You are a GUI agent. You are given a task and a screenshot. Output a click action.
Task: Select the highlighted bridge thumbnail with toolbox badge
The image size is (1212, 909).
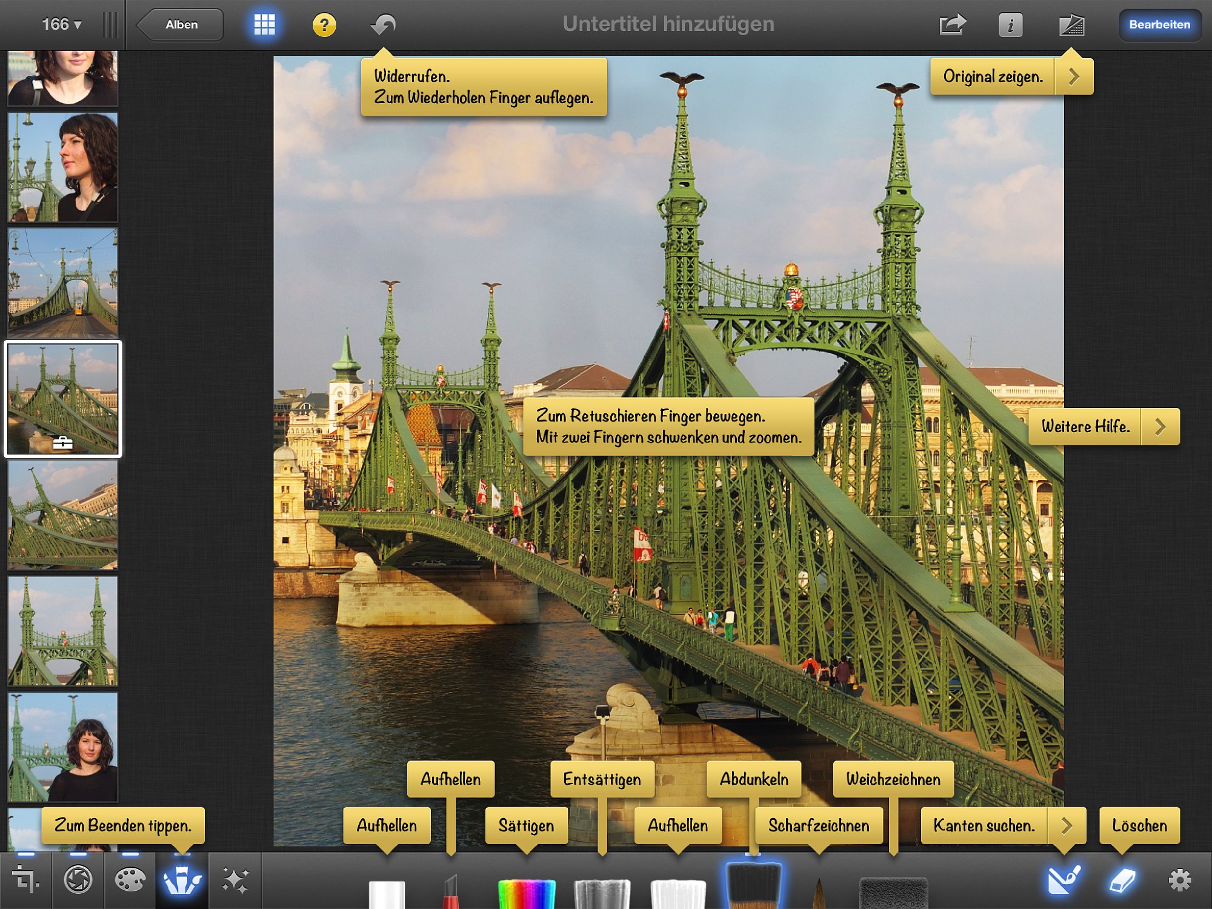[62, 399]
